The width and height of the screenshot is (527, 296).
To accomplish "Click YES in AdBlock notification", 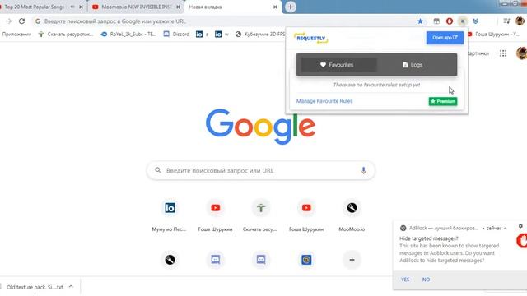I will (x=405, y=280).
